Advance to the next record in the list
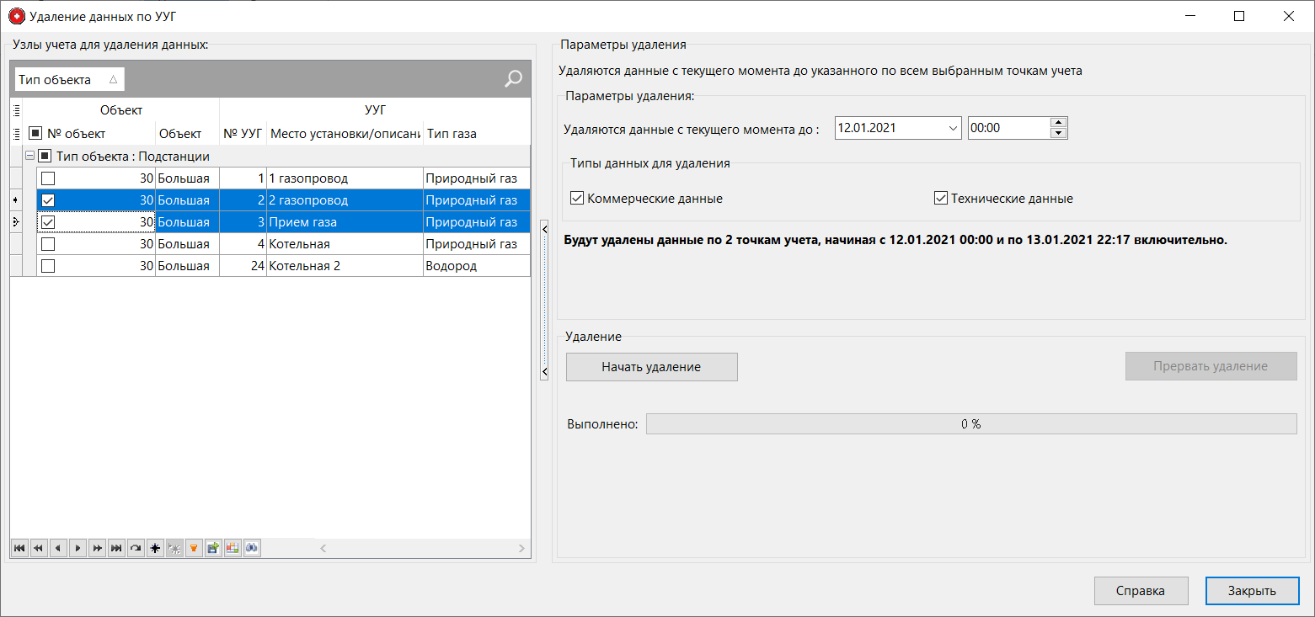1315x617 pixels. click(77, 548)
